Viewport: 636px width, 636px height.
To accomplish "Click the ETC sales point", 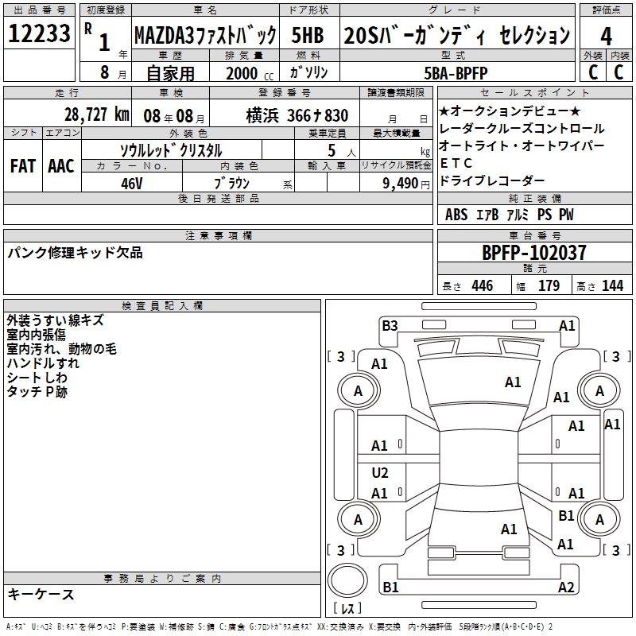I will coord(456,163).
